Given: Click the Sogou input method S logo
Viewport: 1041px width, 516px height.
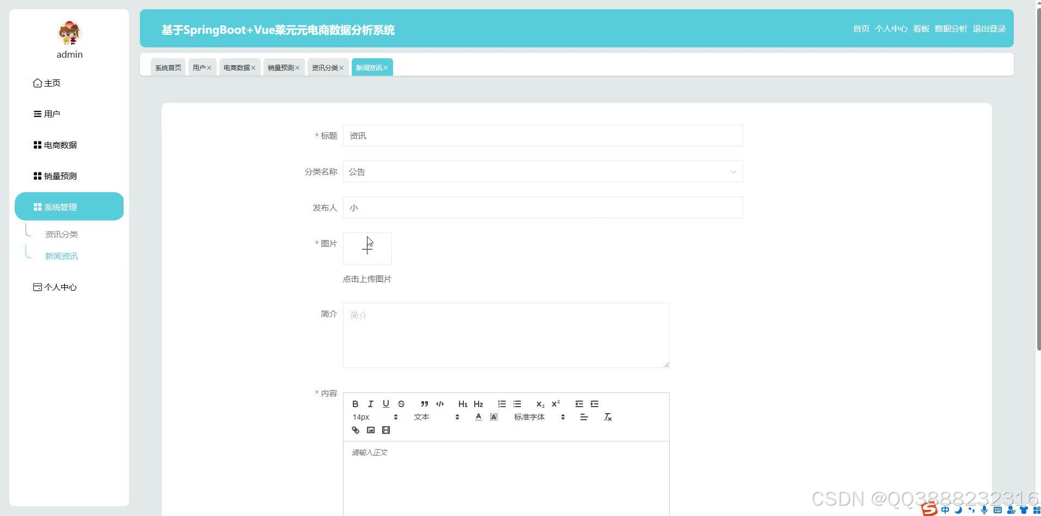Looking at the screenshot, I should pyautogui.click(x=929, y=509).
